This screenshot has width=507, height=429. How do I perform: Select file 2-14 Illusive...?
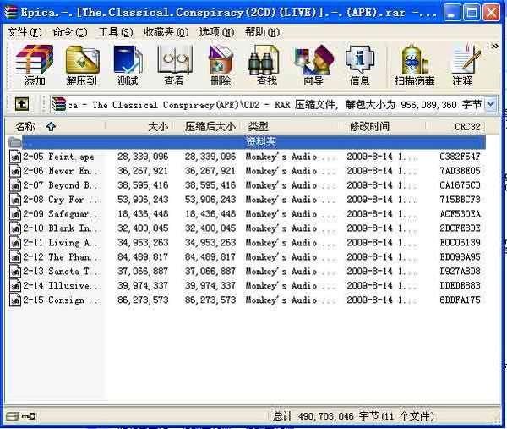click(247, 286)
